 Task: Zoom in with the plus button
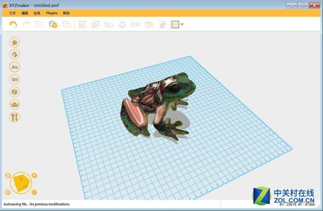point(34,176)
